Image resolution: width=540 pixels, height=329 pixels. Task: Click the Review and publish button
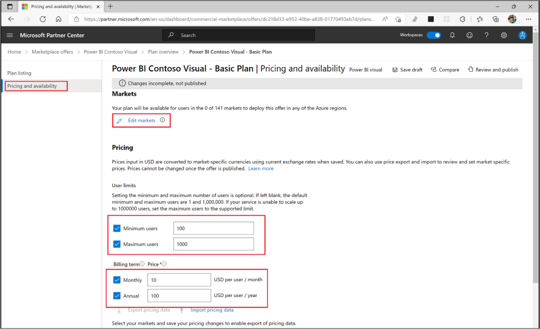pos(493,70)
